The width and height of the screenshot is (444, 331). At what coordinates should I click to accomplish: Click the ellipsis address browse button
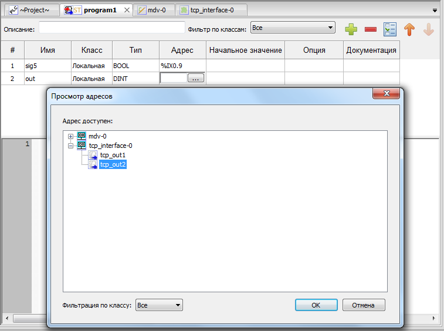tap(196, 78)
